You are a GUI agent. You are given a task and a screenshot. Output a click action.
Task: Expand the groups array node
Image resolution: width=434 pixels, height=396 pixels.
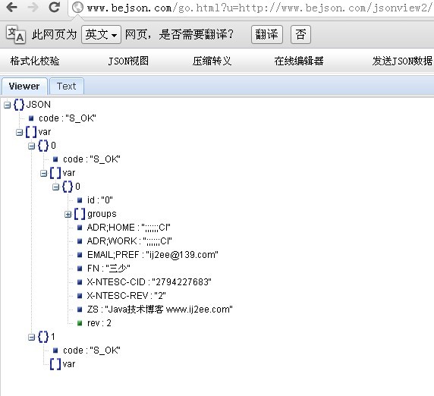[68, 214]
